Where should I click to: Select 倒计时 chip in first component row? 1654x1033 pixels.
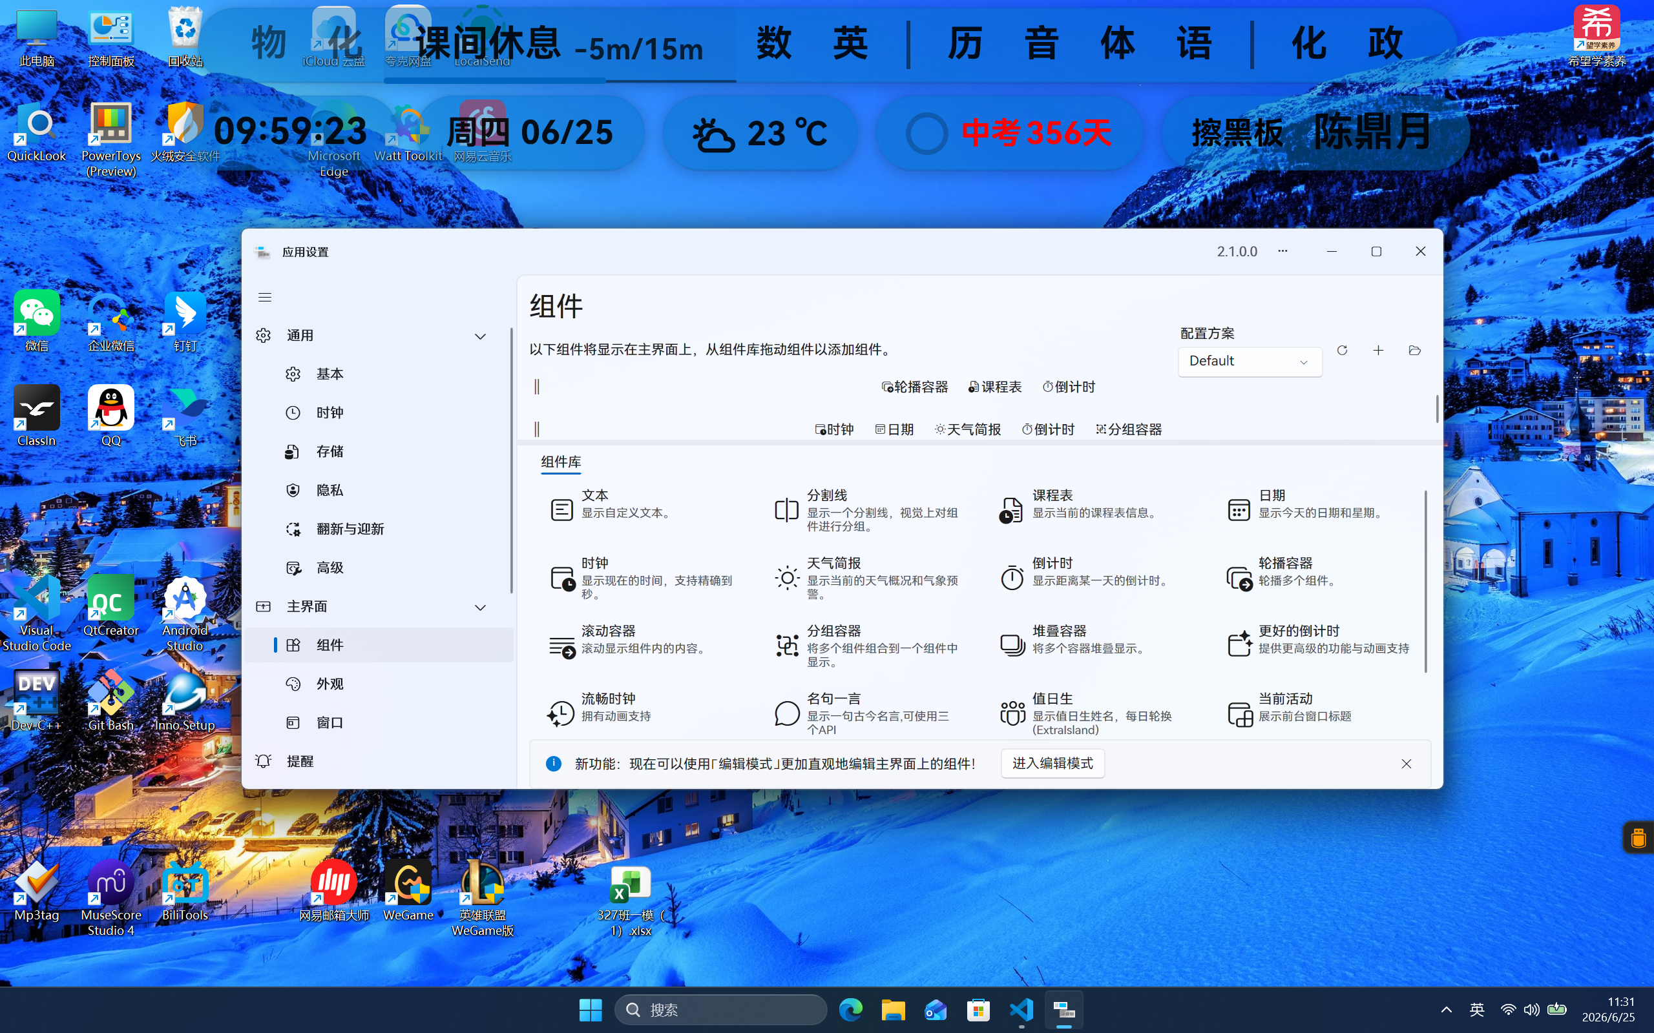[x=1069, y=387]
